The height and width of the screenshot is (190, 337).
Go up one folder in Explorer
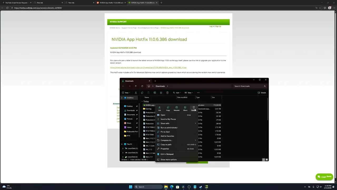[136, 86]
